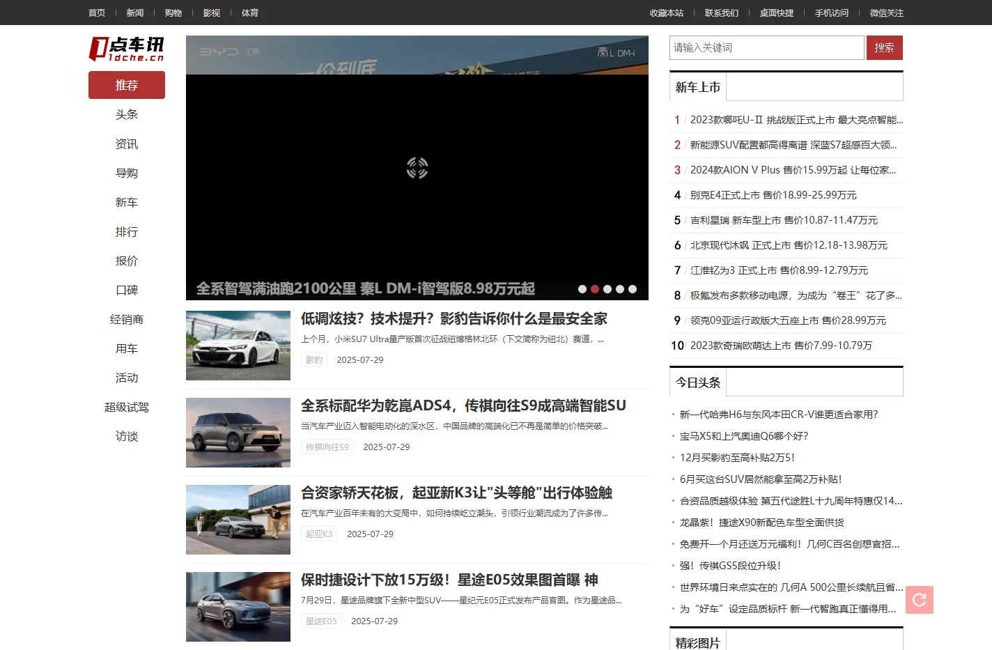Click the loading spinner in the banner
The height and width of the screenshot is (650, 992).
coord(417,168)
